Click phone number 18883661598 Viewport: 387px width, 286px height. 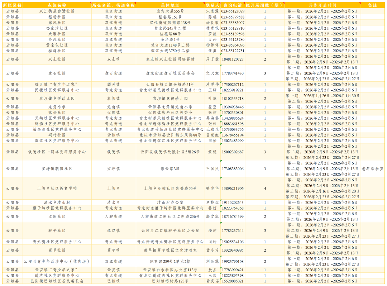(233, 124)
